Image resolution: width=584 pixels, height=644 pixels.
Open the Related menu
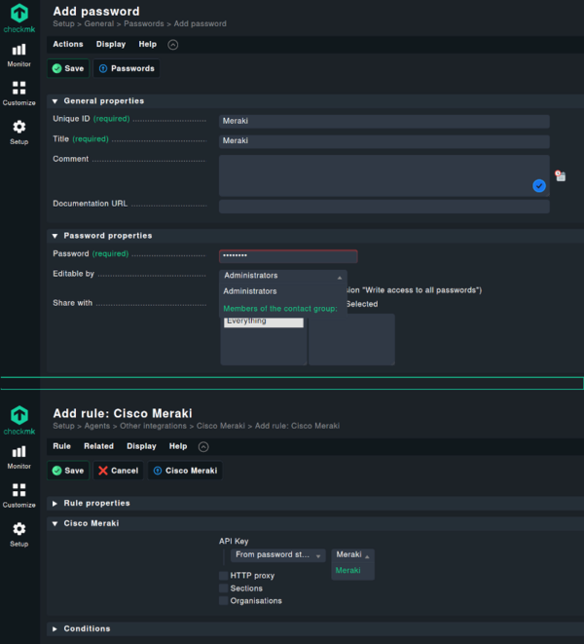coord(98,446)
